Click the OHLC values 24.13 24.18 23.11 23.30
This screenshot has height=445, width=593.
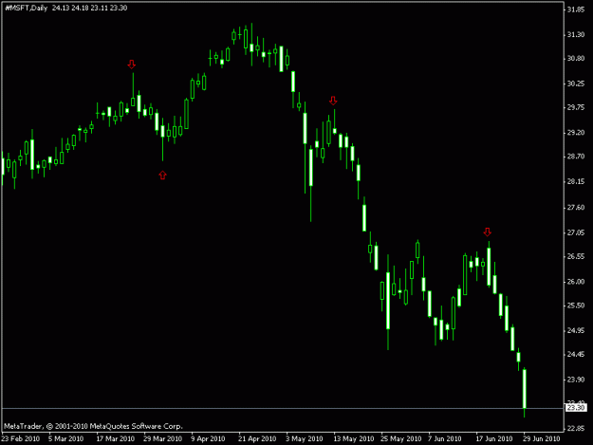[x=89, y=8]
